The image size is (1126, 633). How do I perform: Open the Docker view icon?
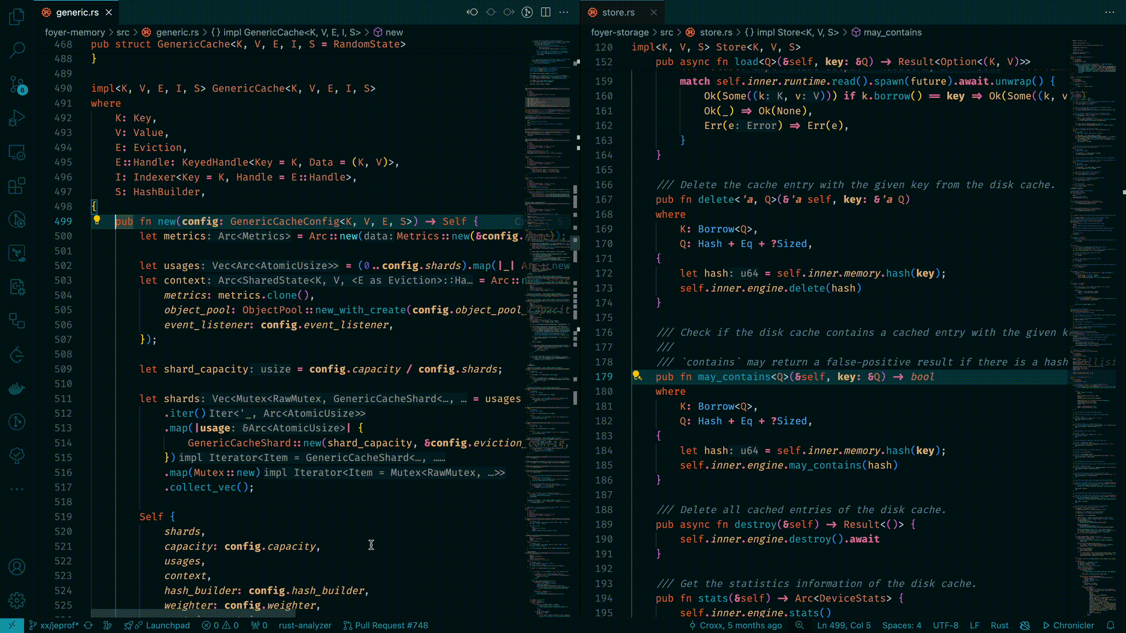[17, 389]
